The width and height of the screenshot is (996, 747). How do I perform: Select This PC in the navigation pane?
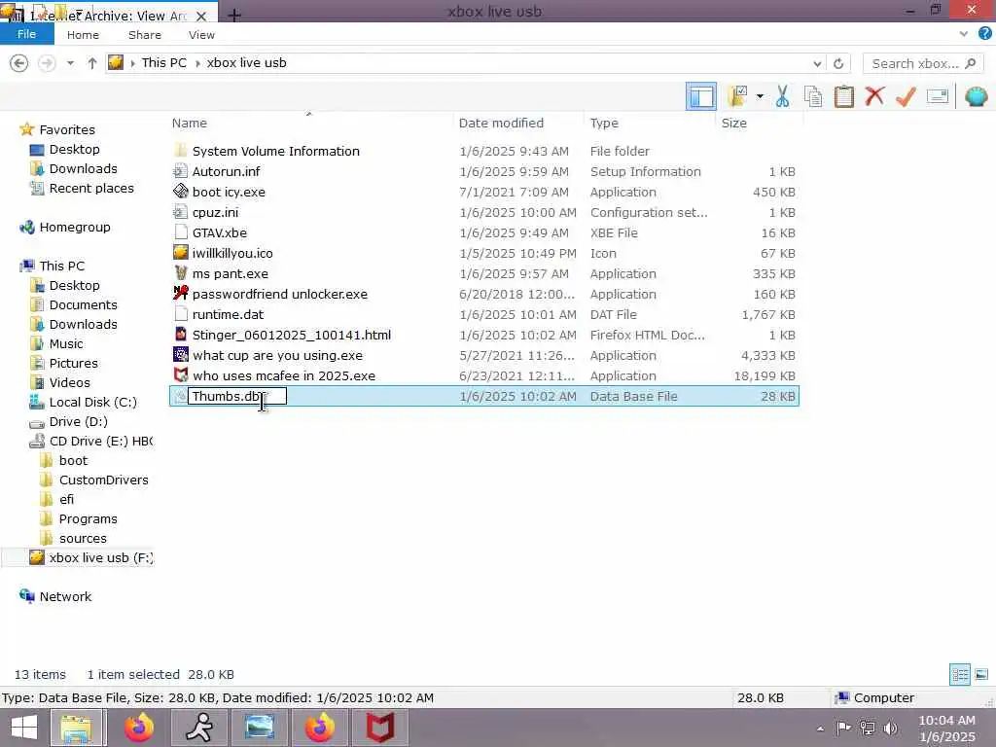point(61,266)
